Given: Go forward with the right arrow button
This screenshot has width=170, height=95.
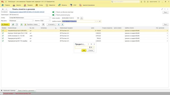Looking at the screenshot, I should click(x=6, y=9).
